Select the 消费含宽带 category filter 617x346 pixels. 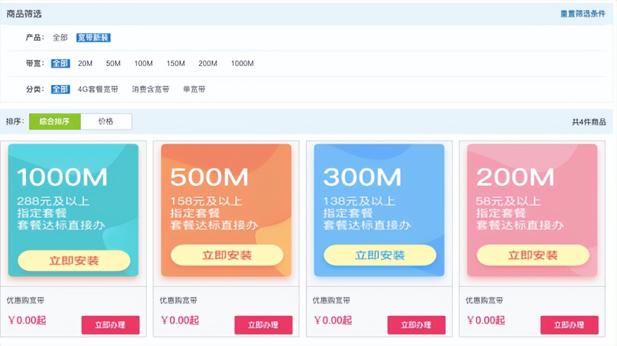150,89
